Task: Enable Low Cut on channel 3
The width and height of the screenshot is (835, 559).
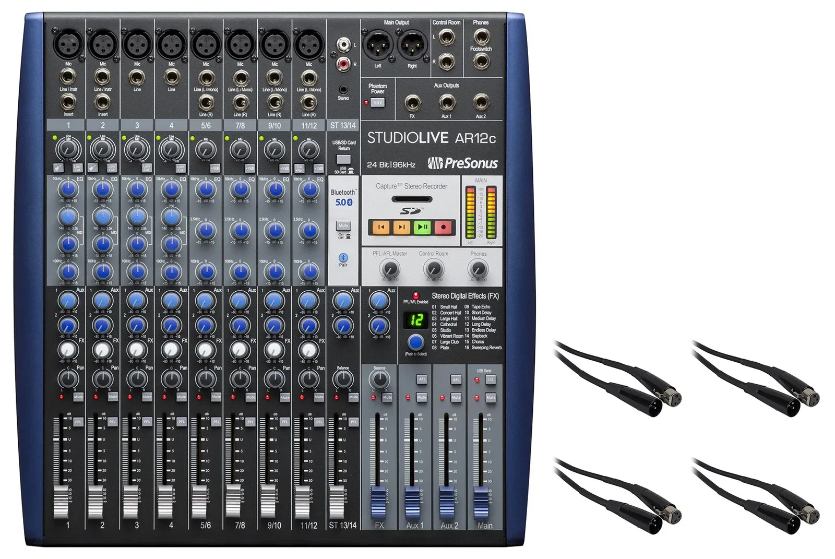Action: click(x=147, y=168)
